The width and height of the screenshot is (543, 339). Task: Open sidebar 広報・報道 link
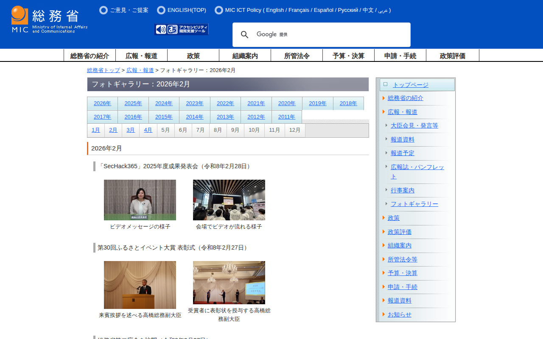click(x=403, y=112)
